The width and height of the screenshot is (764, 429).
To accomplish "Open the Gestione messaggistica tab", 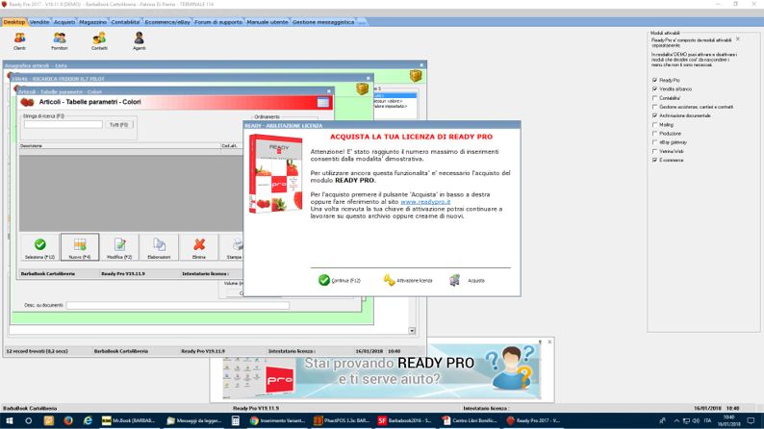I will [323, 22].
